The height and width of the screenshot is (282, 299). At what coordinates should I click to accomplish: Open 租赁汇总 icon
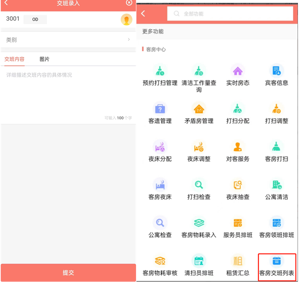pos(238,261)
